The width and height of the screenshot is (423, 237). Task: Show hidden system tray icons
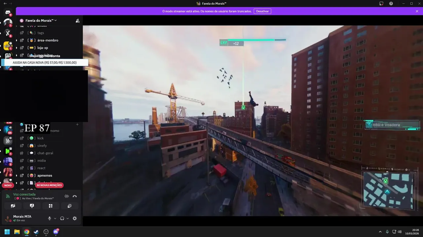(380, 232)
